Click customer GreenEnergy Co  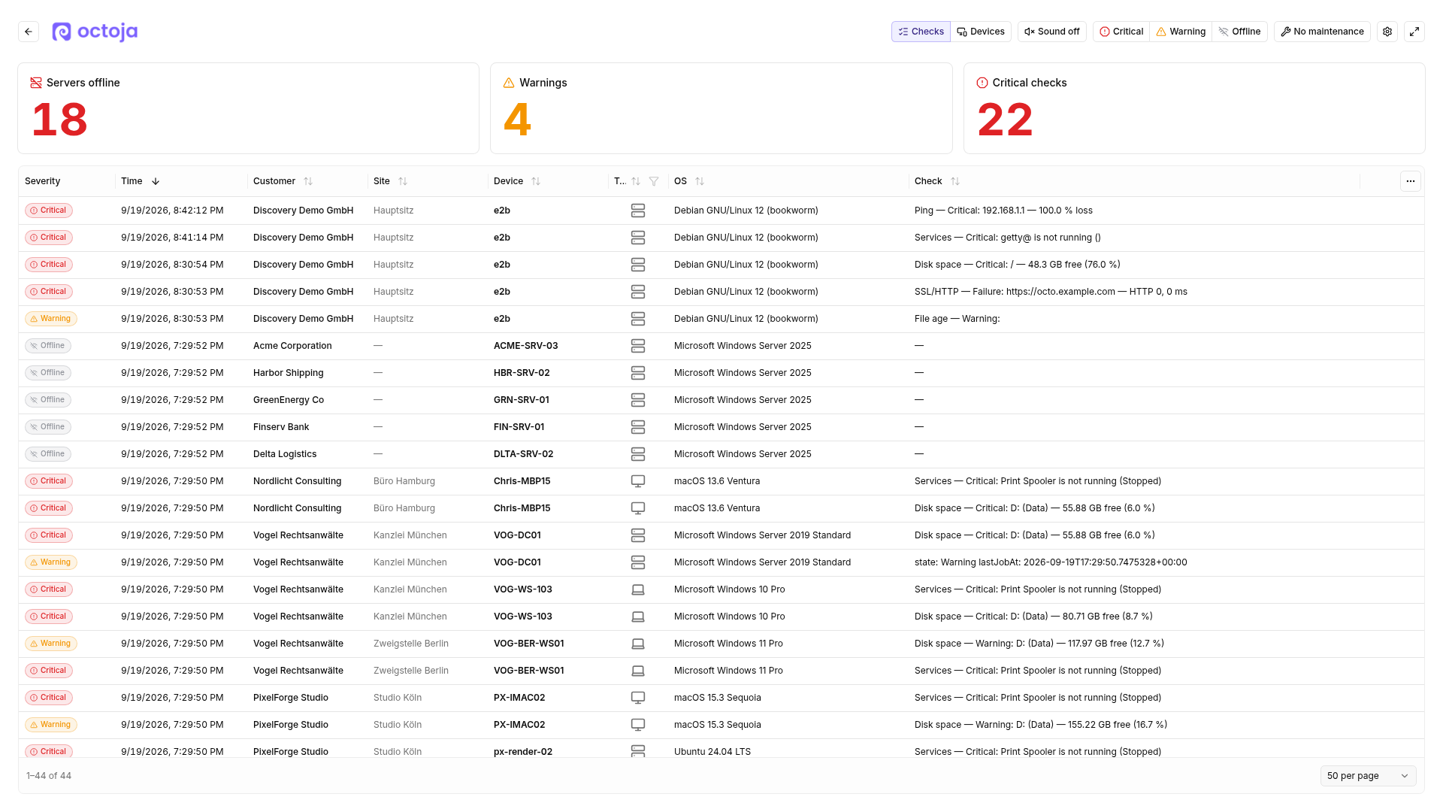coord(289,400)
